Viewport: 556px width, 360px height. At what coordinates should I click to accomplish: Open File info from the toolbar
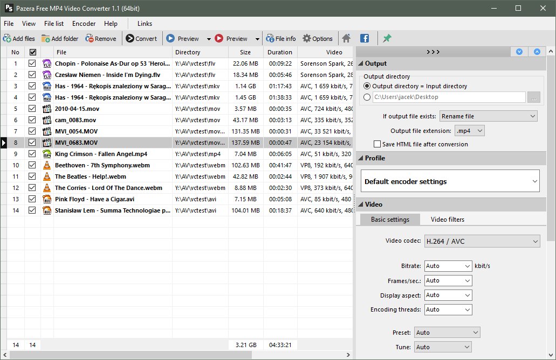[x=281, y=39]
